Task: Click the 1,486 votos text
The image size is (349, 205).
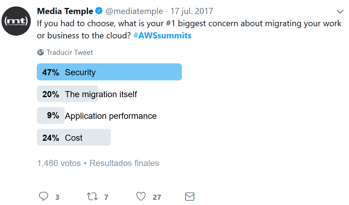Action: [x=59, y=163]
